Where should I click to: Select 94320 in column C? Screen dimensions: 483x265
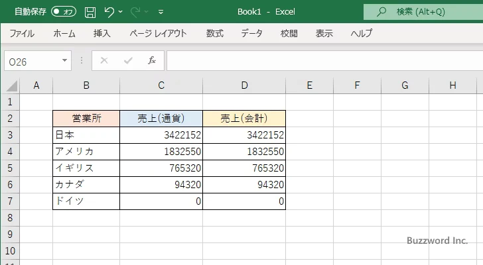161,185
